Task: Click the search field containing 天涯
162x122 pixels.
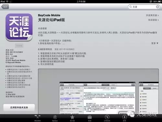Action: 144,7
